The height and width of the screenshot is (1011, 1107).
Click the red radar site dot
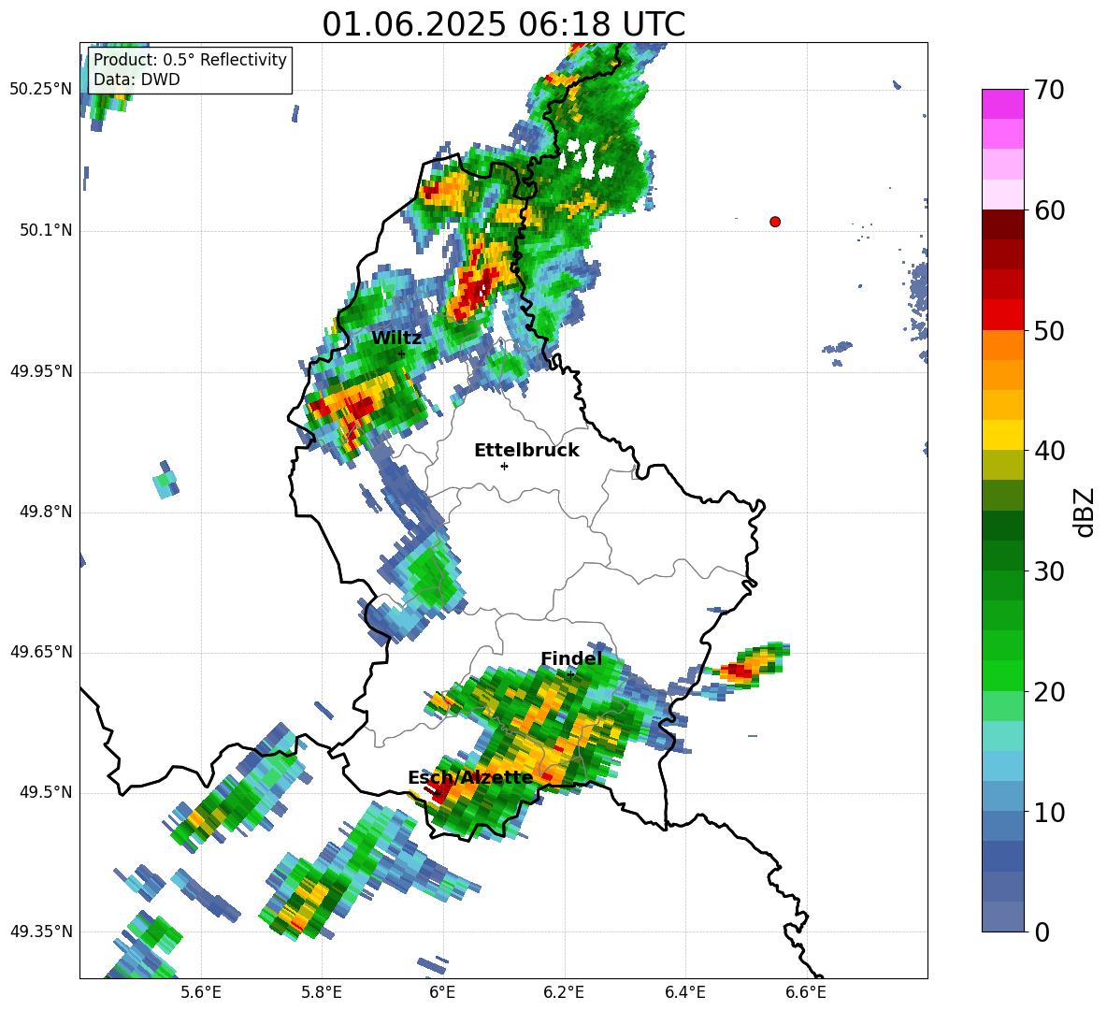(775, 222)
